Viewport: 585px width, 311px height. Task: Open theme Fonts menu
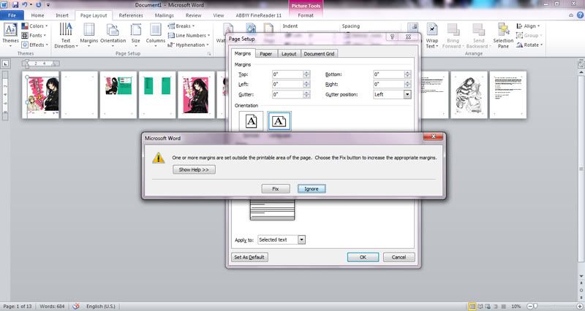pos(34,35)
